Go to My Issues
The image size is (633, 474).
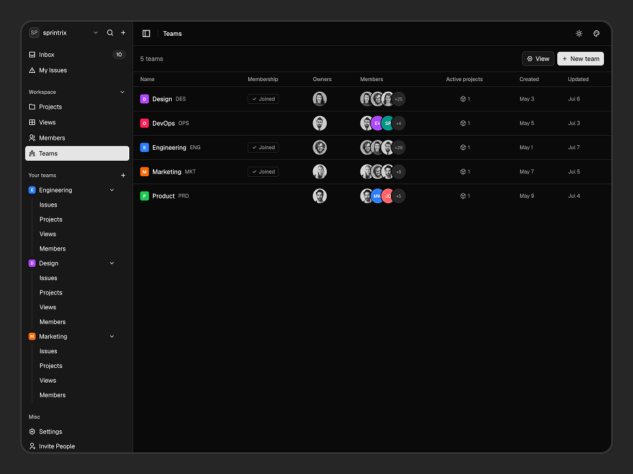click(77, 70)
